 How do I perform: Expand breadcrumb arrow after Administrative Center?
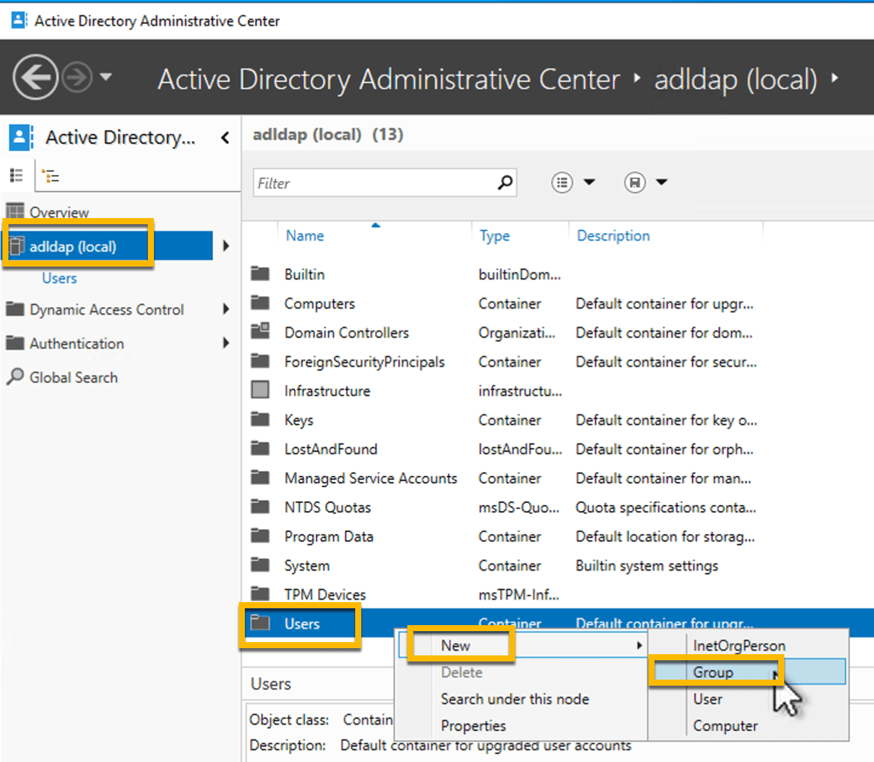point(636,78)
